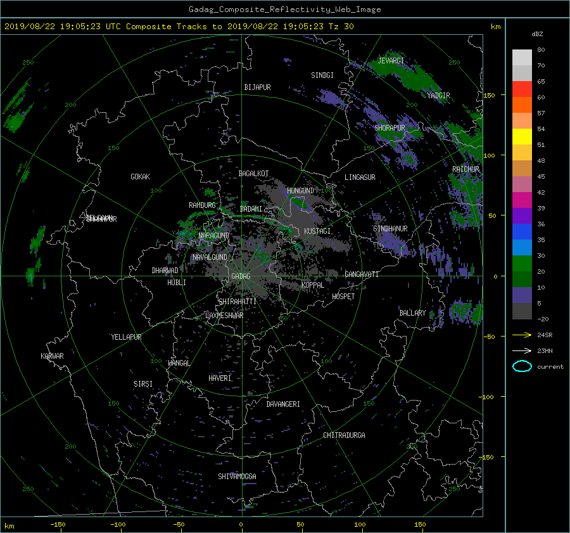Click the NARAGUND town label
The height and width of the screenshot is (533, 570).
214,236
